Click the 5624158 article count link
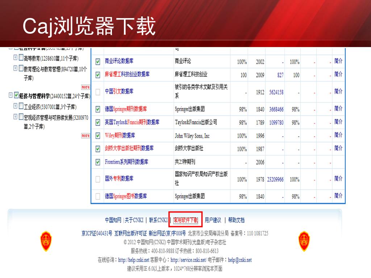The image size is (371, 278). 276,92
